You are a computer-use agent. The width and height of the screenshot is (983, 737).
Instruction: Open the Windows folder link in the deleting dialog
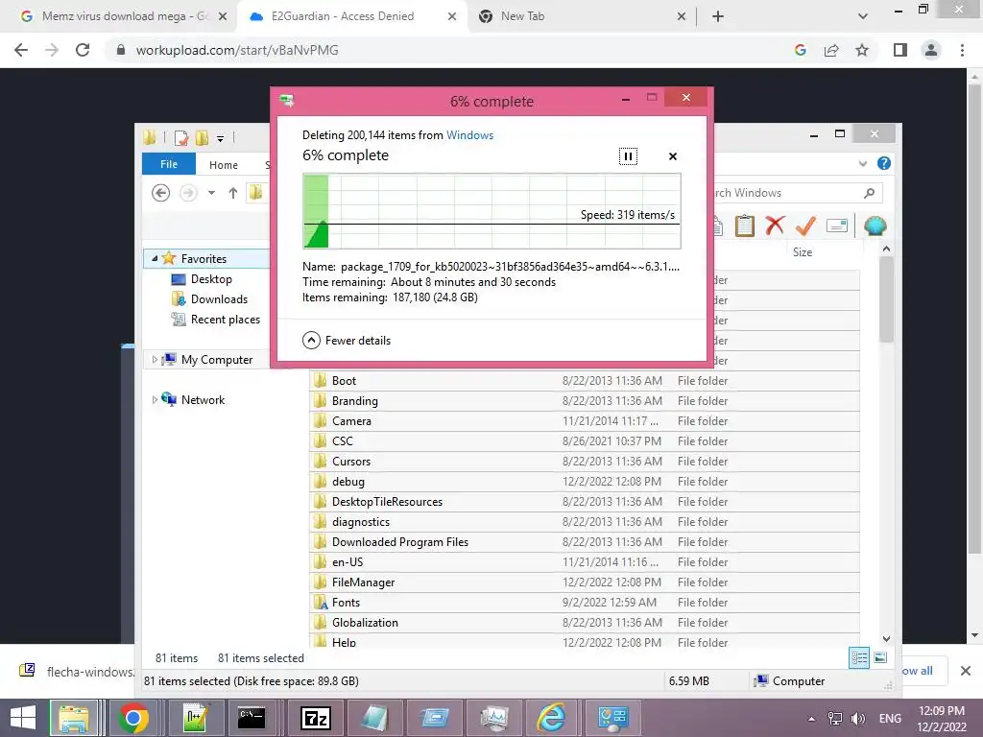(x=469, y=134)
